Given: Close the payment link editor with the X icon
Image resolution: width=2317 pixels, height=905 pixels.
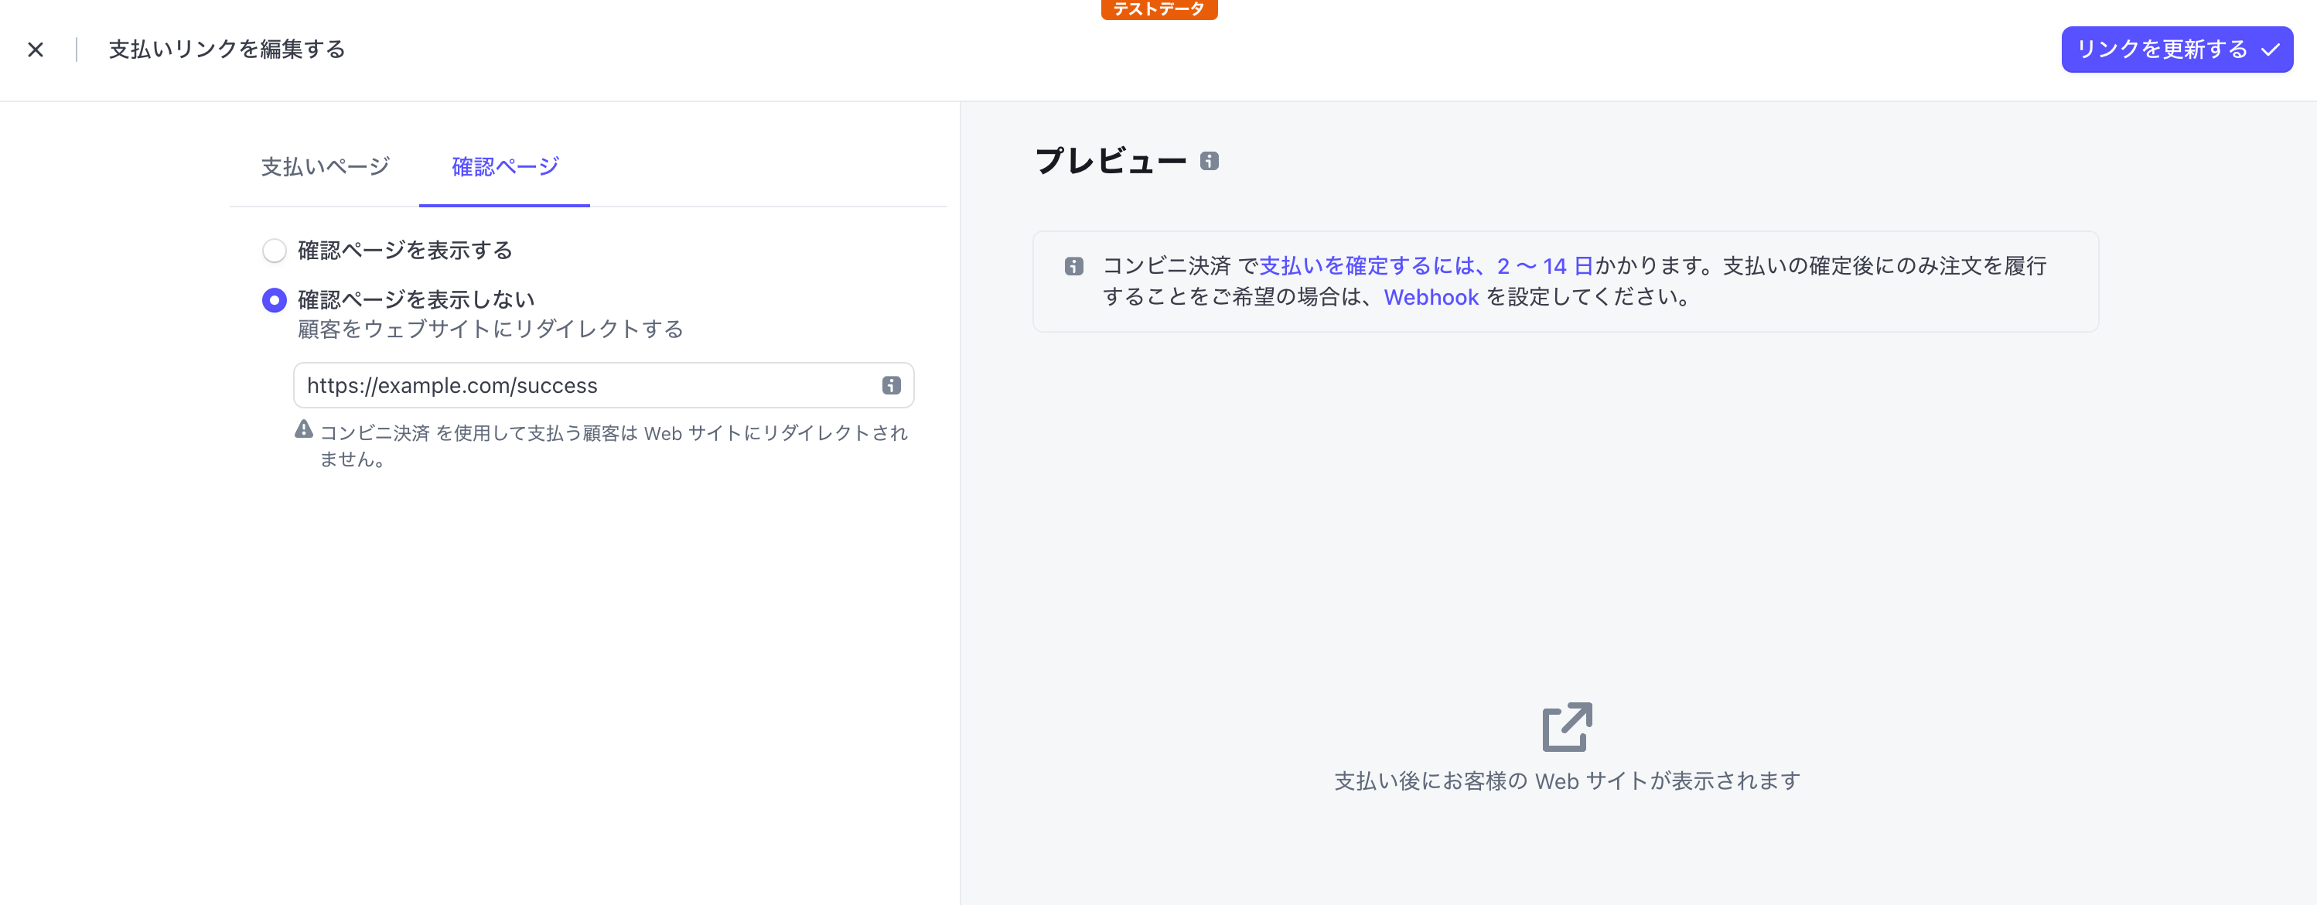Looking at the screenshot, I should tap(36, 50).
